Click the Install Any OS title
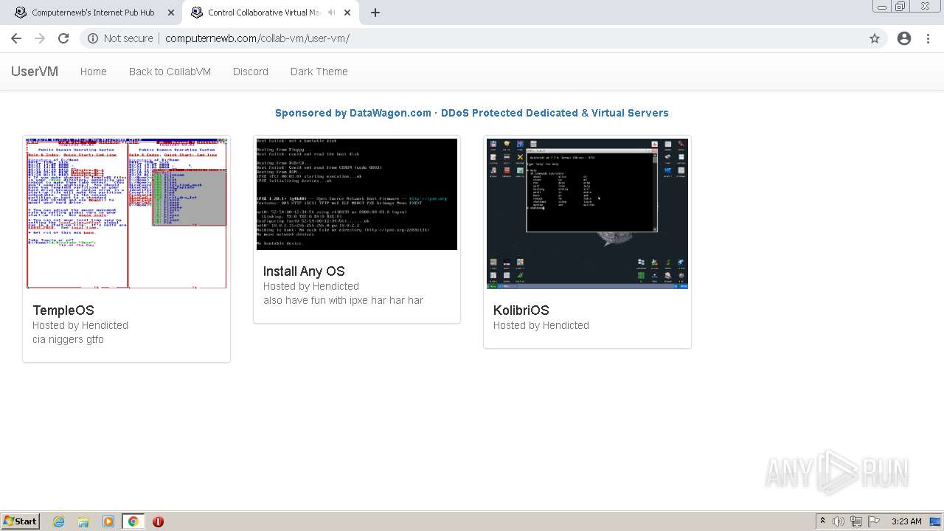 (304, 271)
